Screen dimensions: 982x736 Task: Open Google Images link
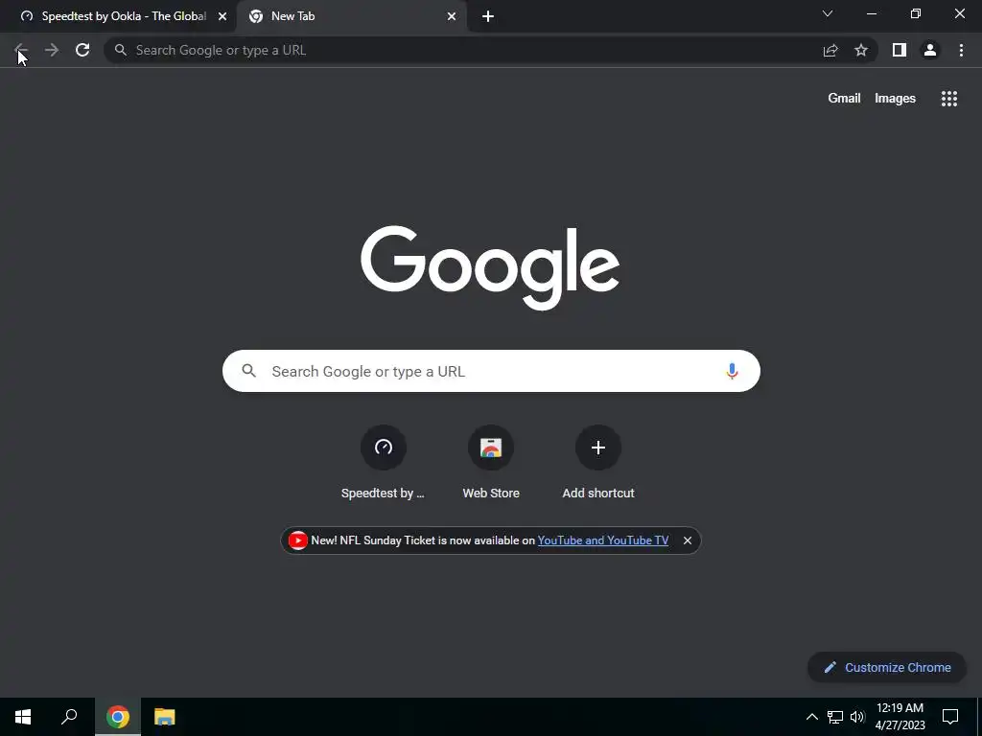(895, 99)
